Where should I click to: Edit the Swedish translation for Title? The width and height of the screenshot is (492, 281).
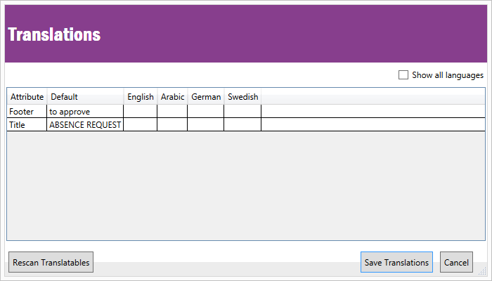coord(242,125)
